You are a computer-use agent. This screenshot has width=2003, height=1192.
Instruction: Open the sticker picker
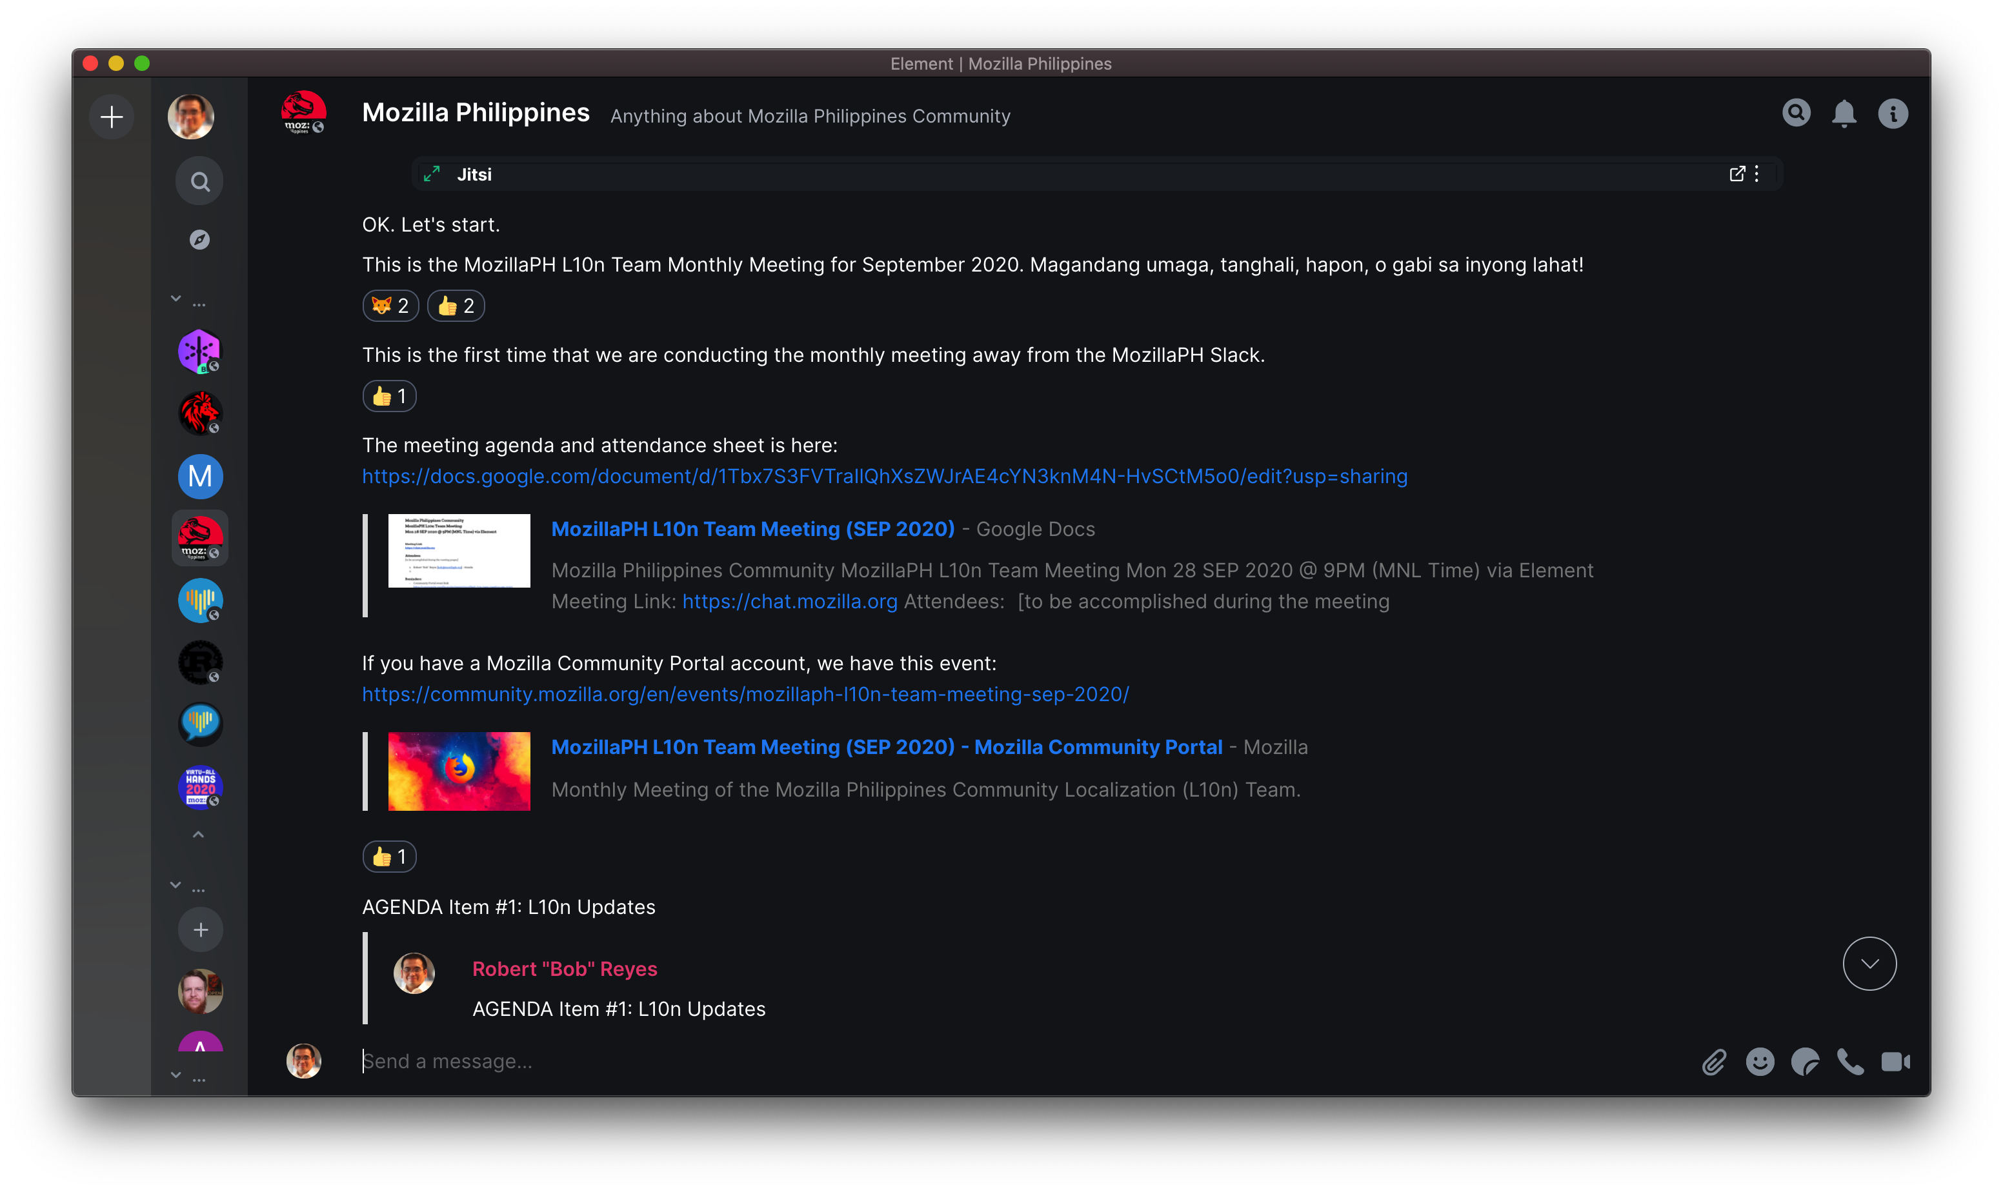click(x=1804, y=1062)
